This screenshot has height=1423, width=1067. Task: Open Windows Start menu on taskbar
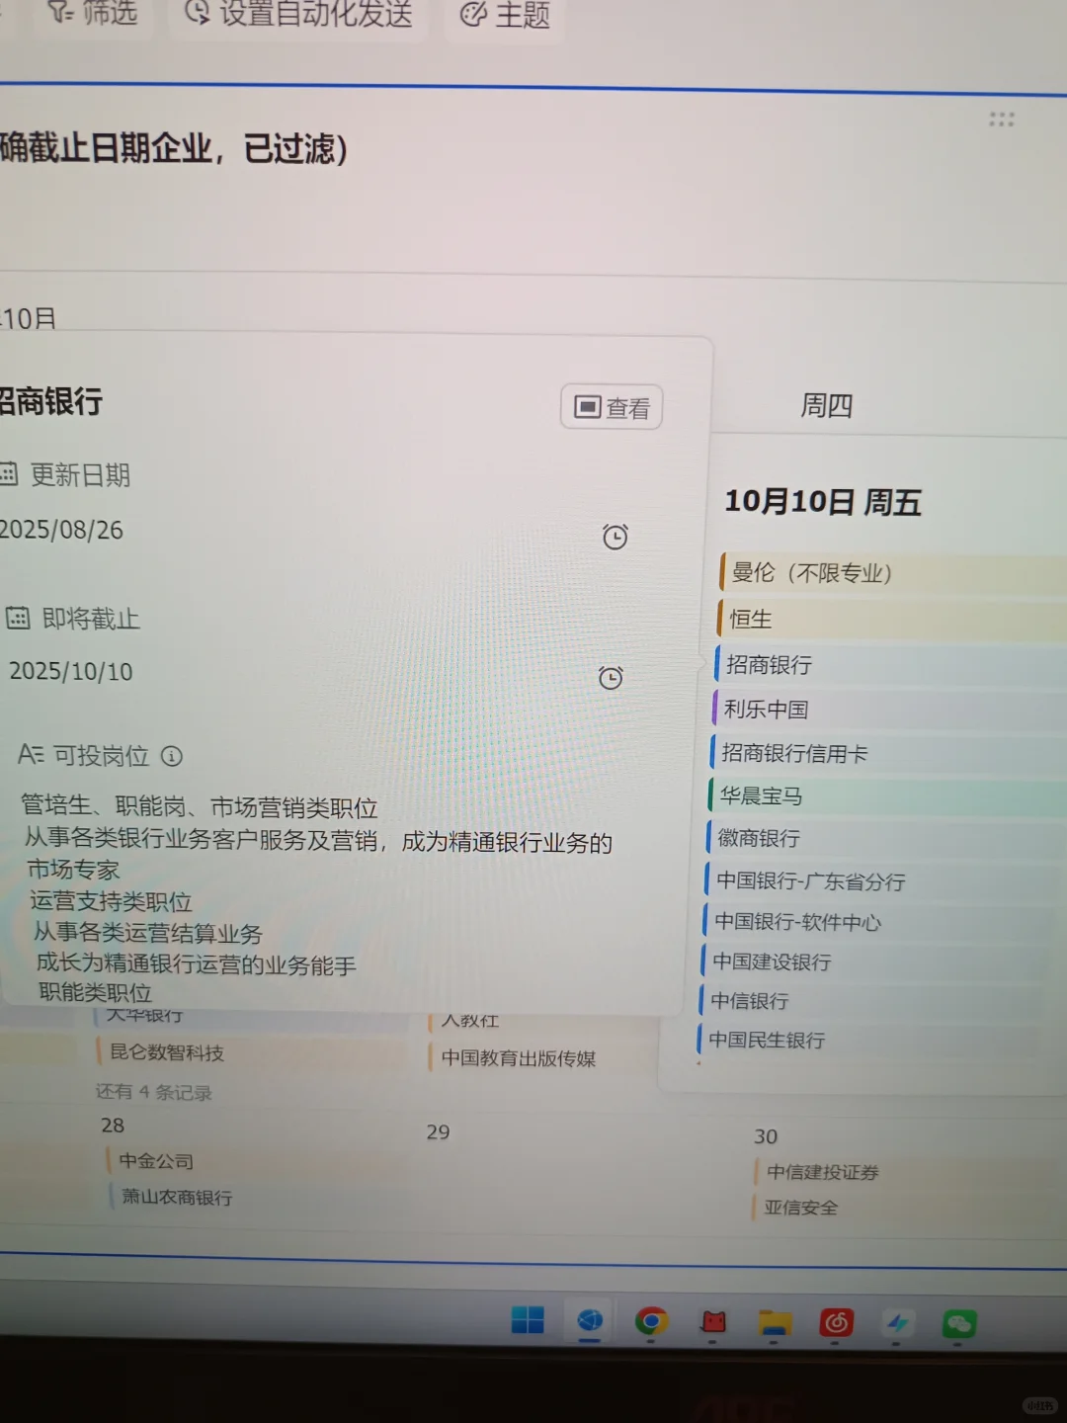click(528, 1320)
